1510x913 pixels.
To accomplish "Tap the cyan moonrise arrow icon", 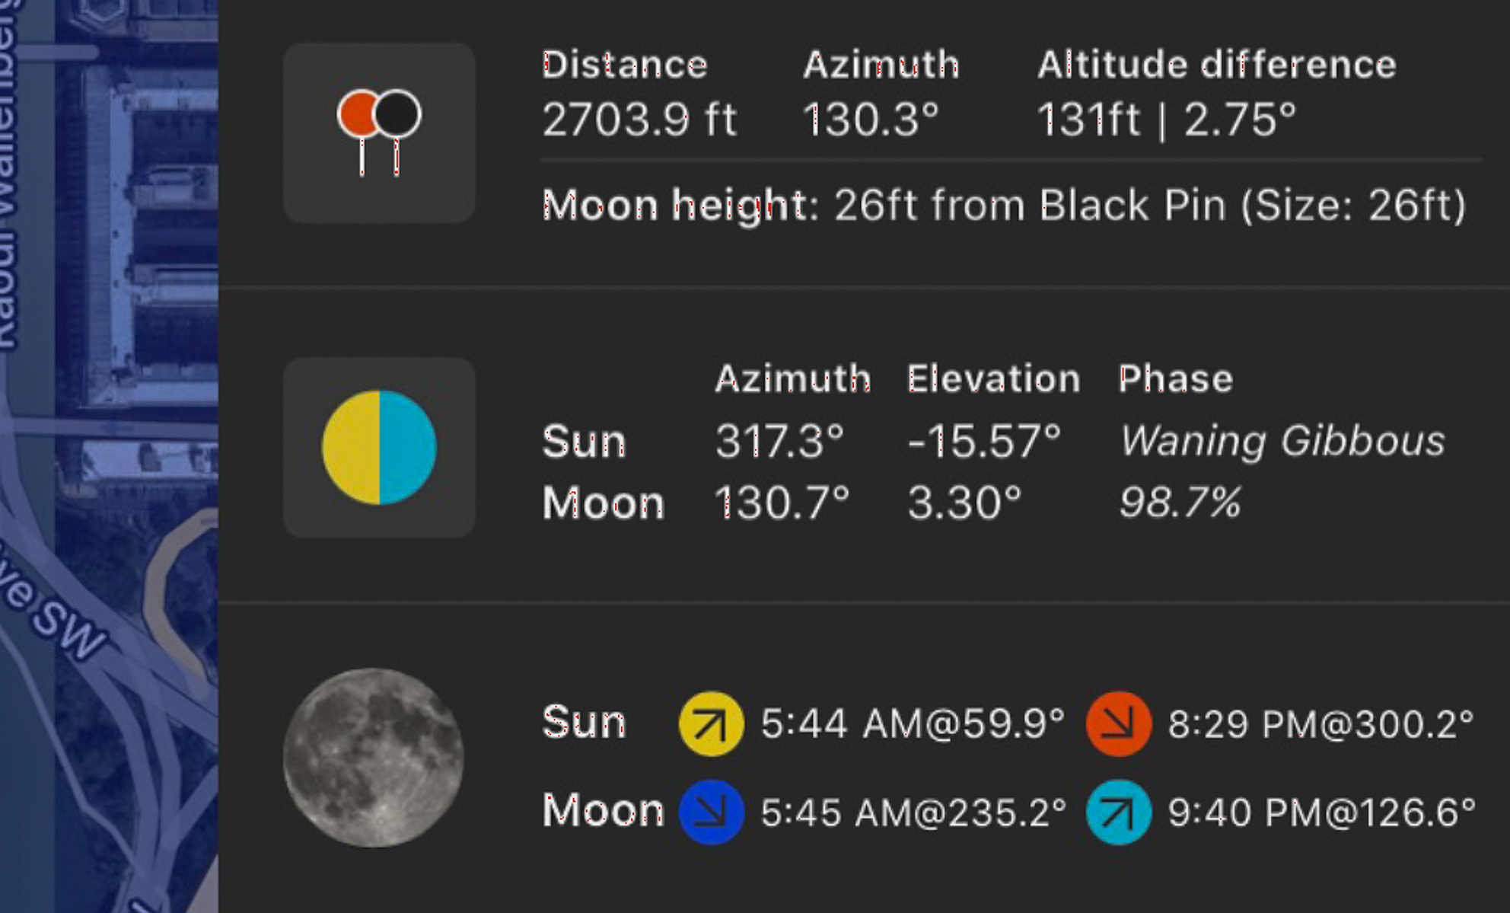I will coord(1118,812).
